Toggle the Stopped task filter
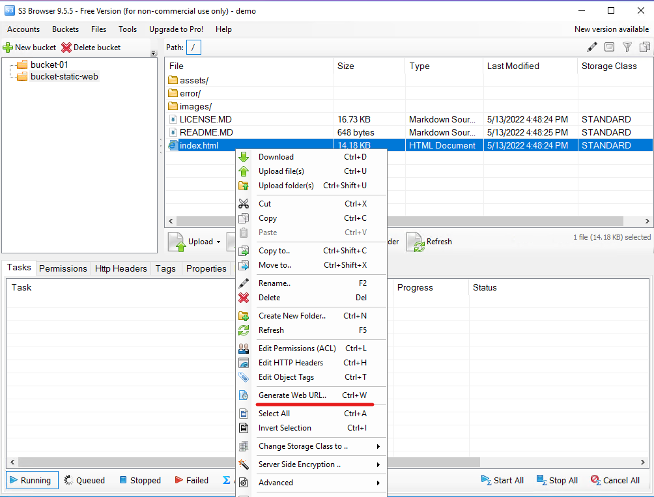654x497 pixels. (140, 480)
